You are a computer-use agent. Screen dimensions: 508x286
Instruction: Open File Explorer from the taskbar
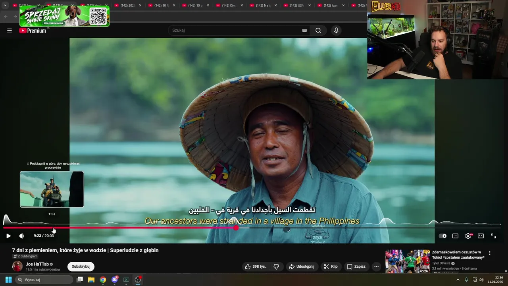point(91,280)
